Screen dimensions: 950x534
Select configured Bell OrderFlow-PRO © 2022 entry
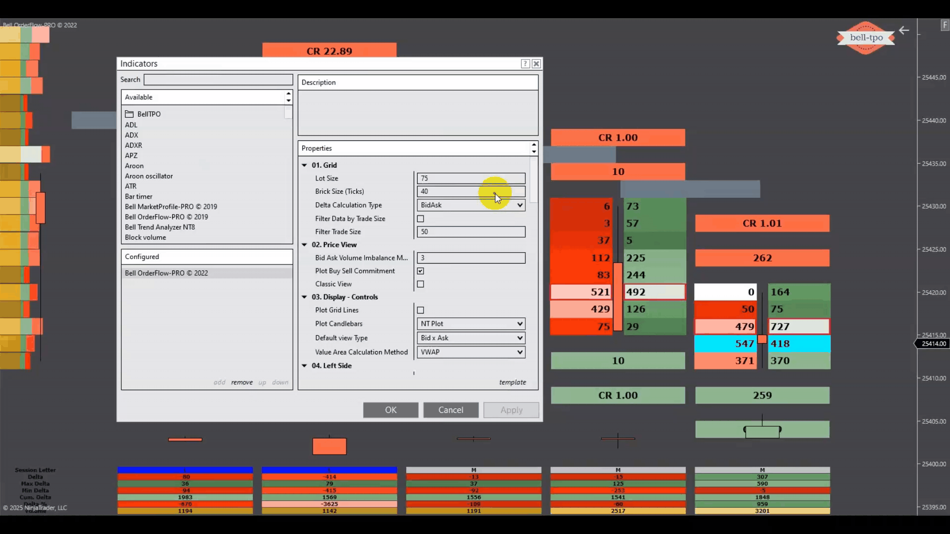pos(166,273)
